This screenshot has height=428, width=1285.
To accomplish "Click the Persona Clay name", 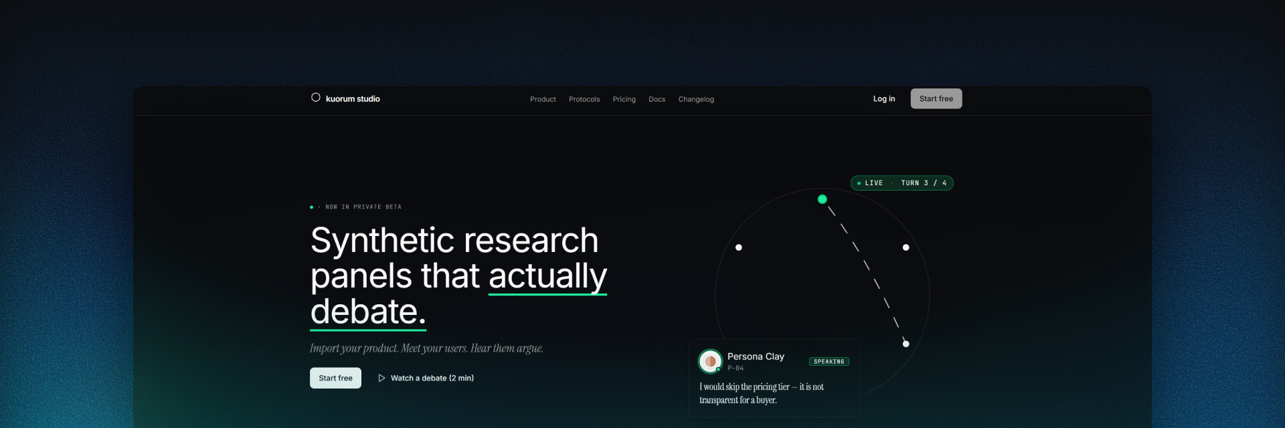I will pos(756,356).
